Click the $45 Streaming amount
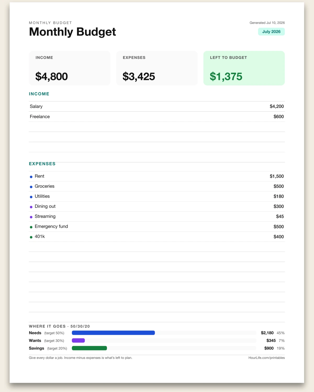The image size is (314, 392). click(280, 216)
